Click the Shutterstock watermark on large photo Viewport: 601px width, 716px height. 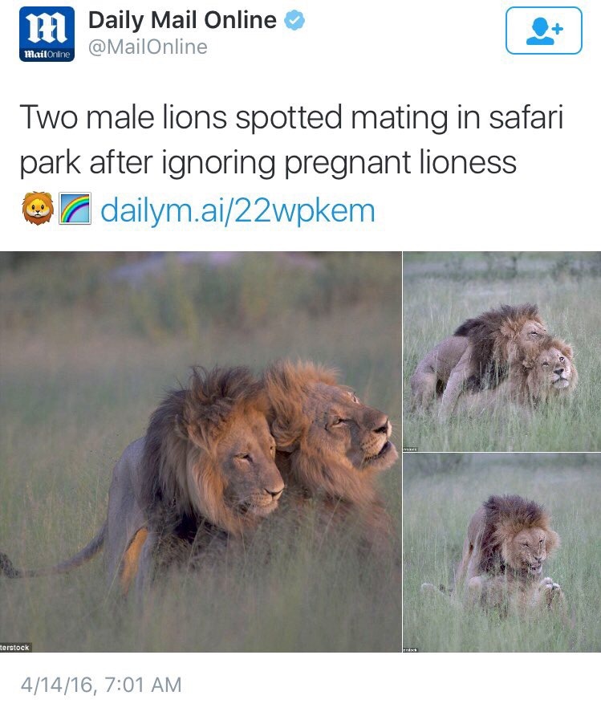coord(15,648)
